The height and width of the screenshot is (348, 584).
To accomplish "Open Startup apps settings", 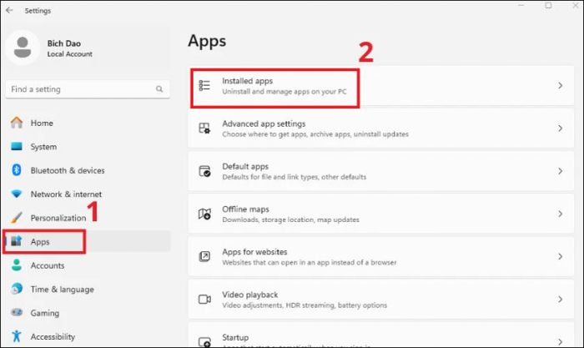I will tap(381, 335).
